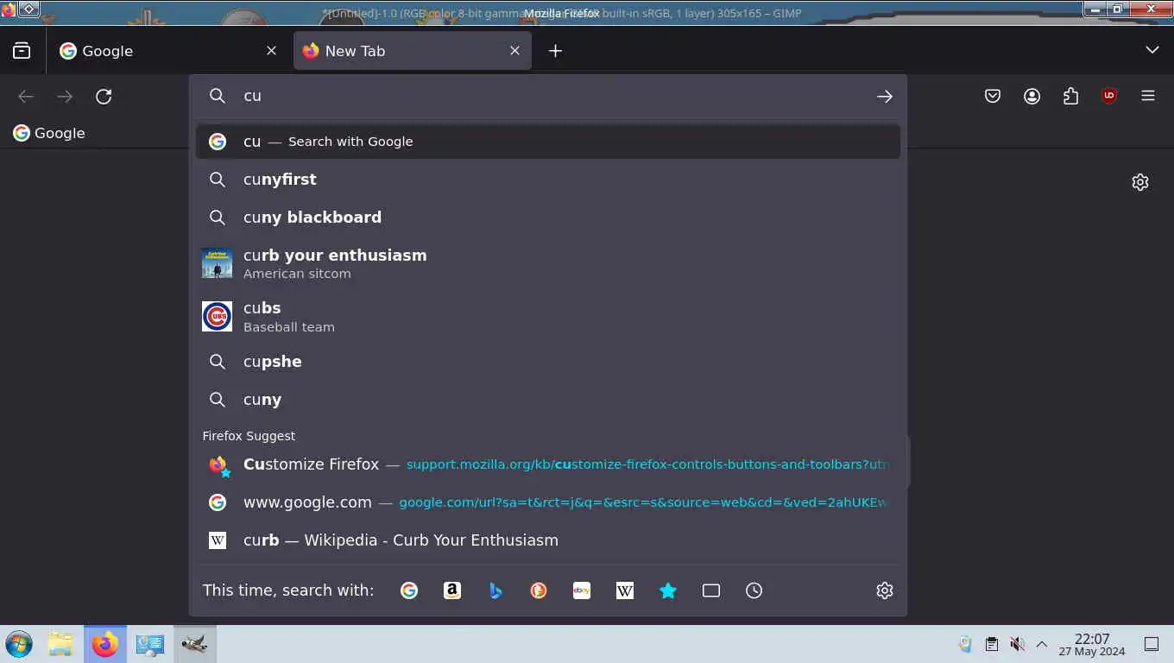1174x663 pixels.
Task: Search Bookmarks with the star icon
Action: pos(668,590)
